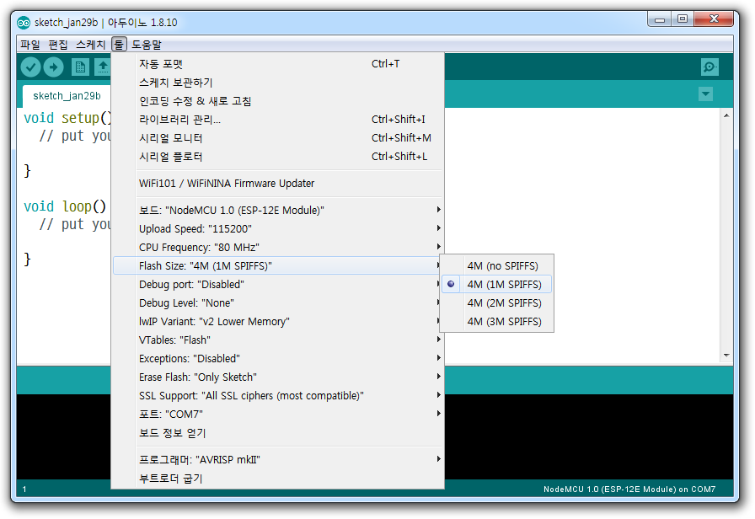The height and width of the screenshot is (519, 755).
Task: Select 4M (1M SPIFFS) radio option
Action: point(497,285)
